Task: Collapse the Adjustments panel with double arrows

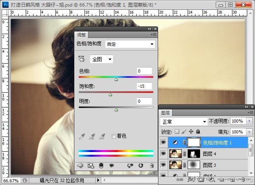Action: pyautogui.click(x=149, y=29)
